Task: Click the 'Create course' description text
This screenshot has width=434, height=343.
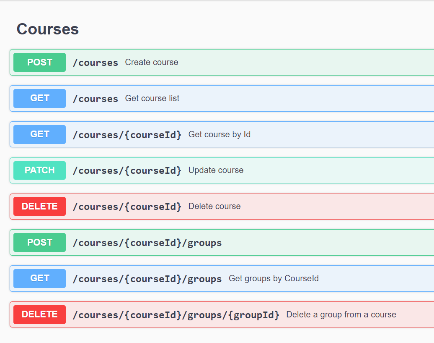Action: 152,62
